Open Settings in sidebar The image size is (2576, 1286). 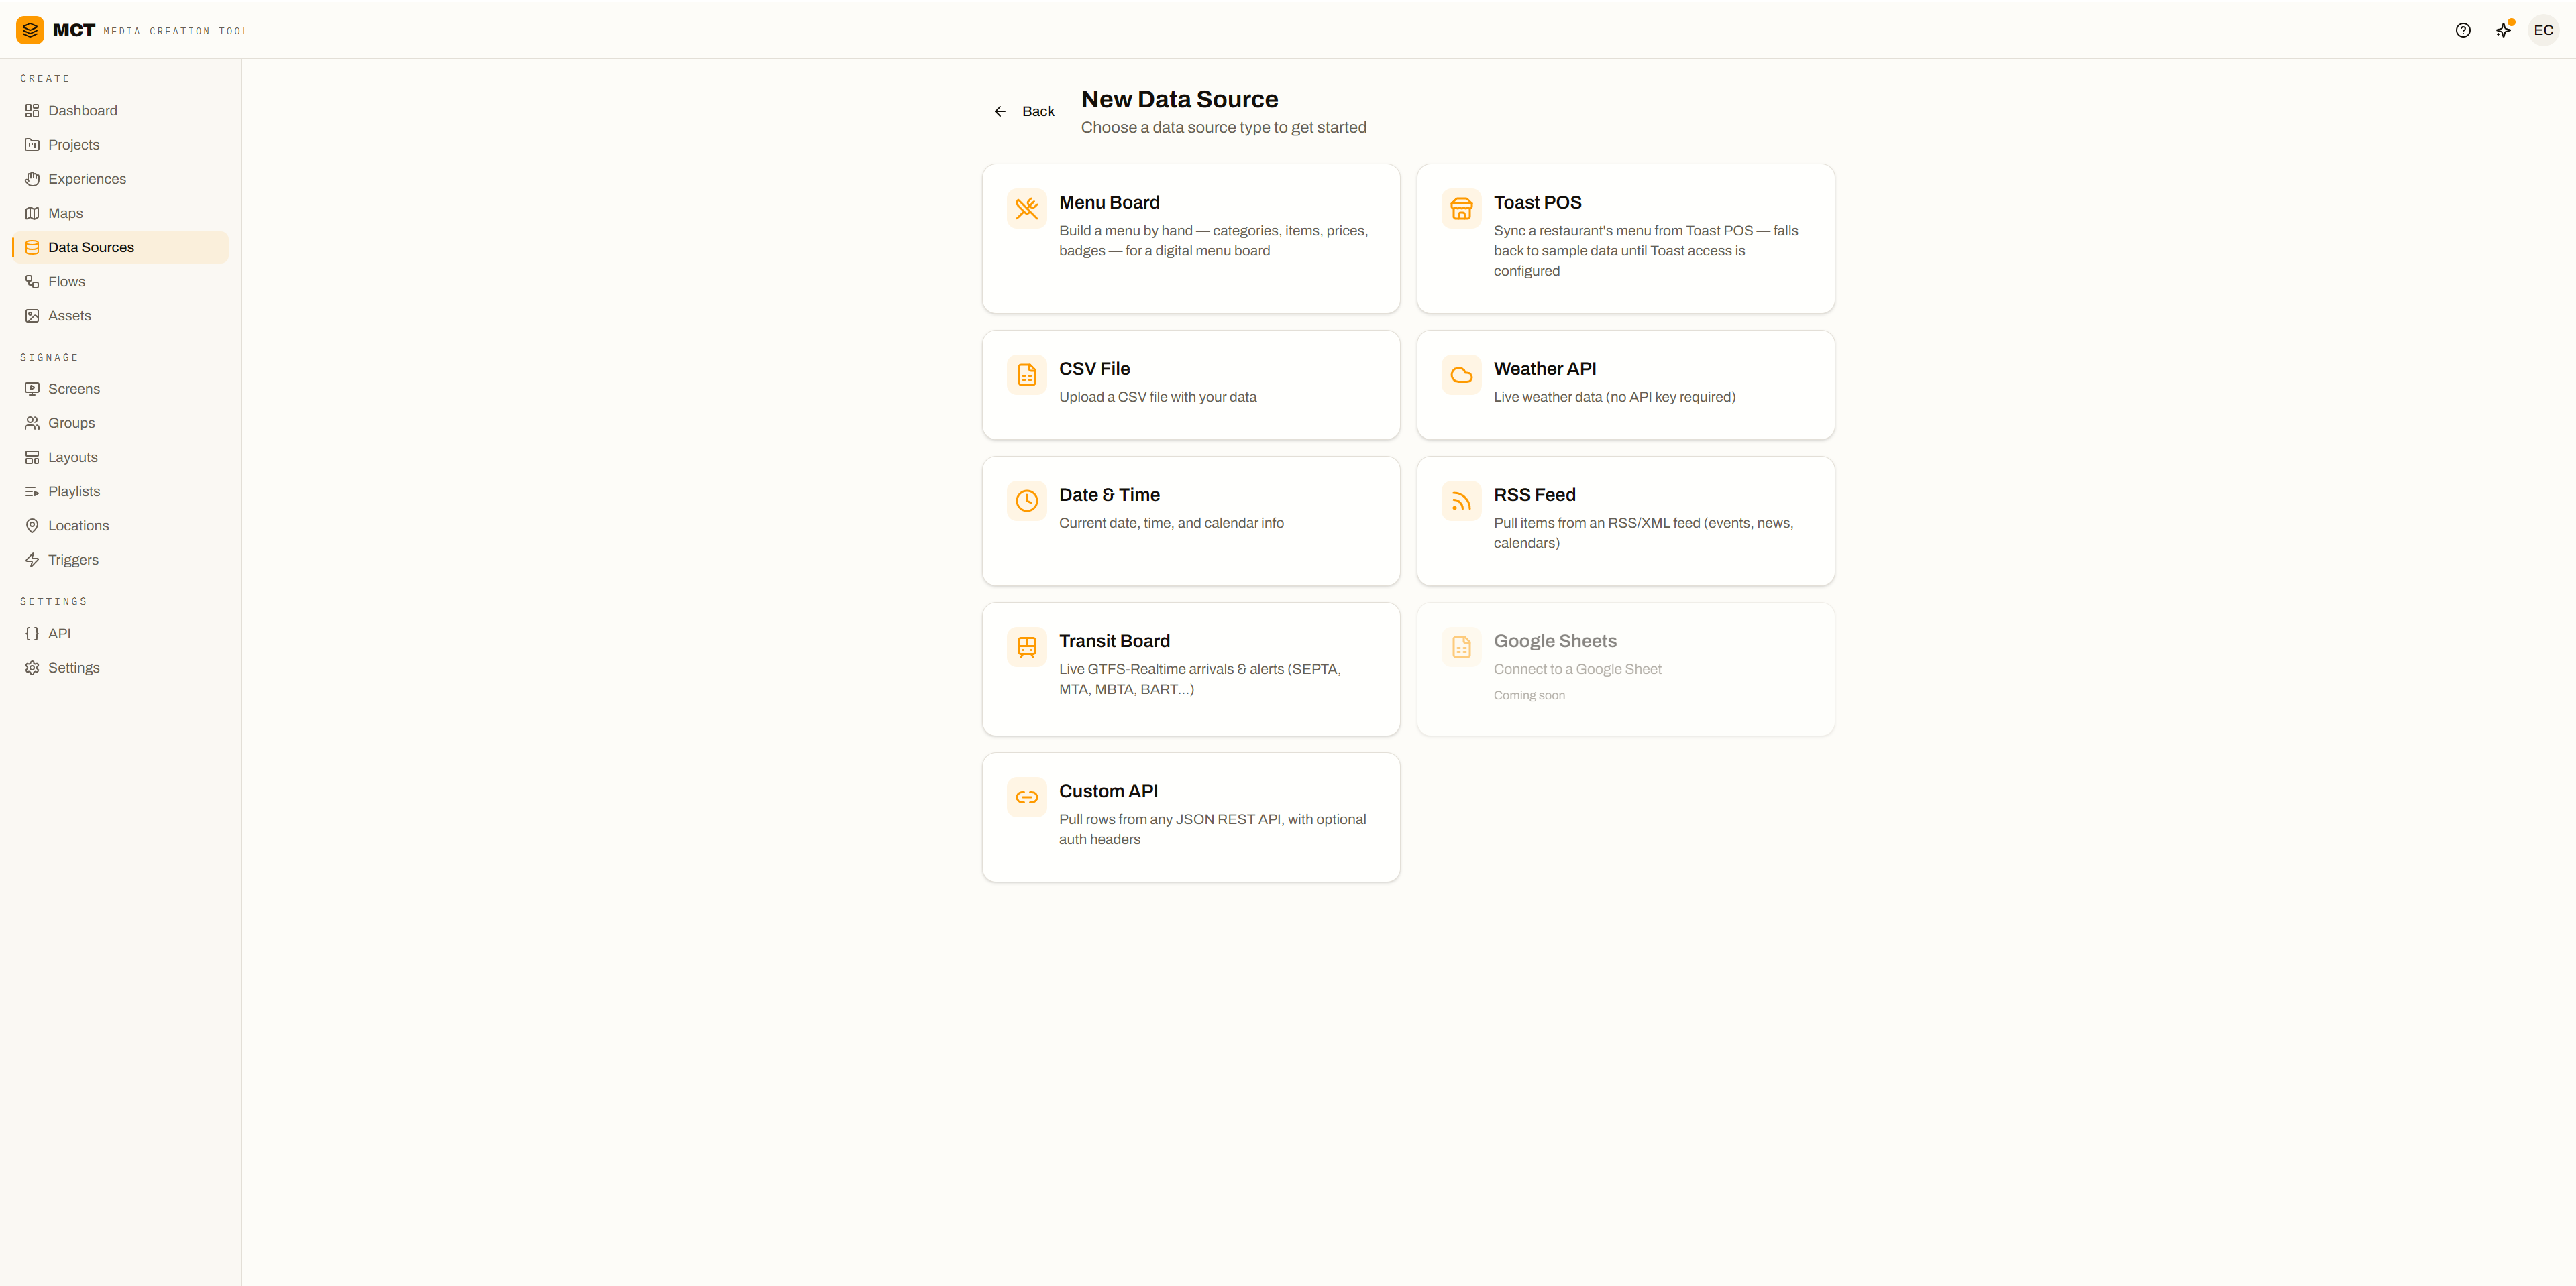click(120, 668)
